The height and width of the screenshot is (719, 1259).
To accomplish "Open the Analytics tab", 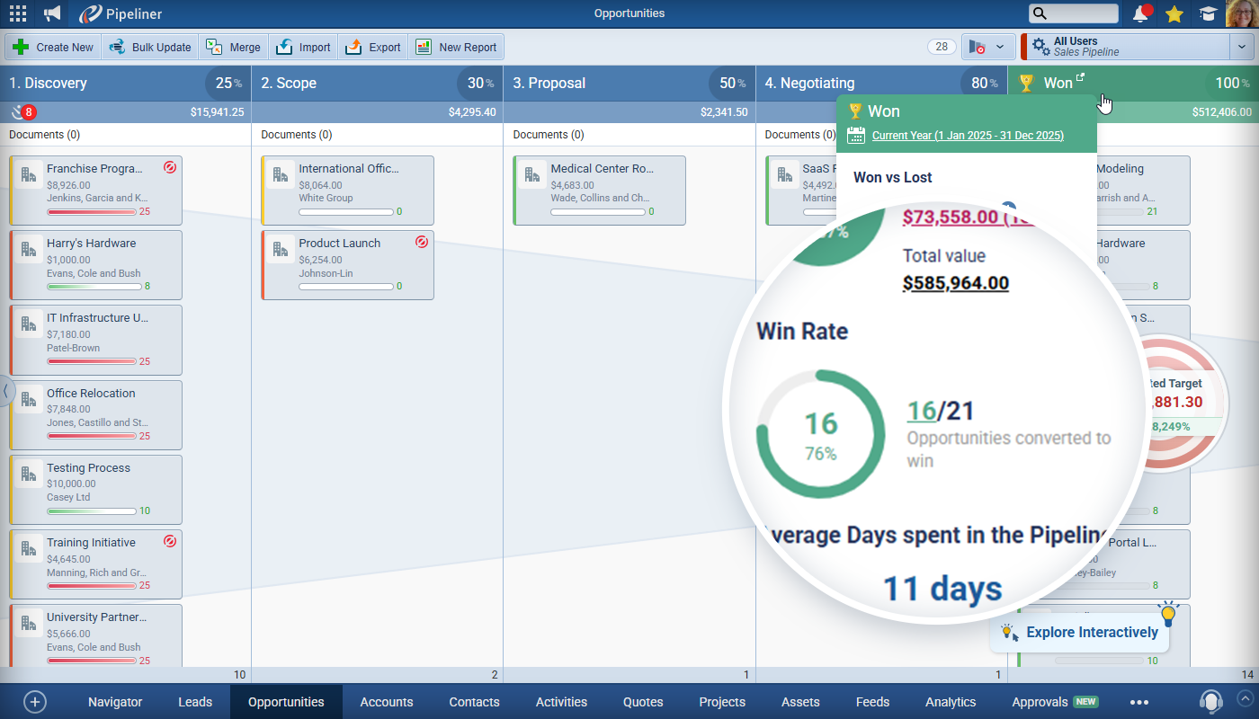I will pyautogui.click(x=951, y=702).
